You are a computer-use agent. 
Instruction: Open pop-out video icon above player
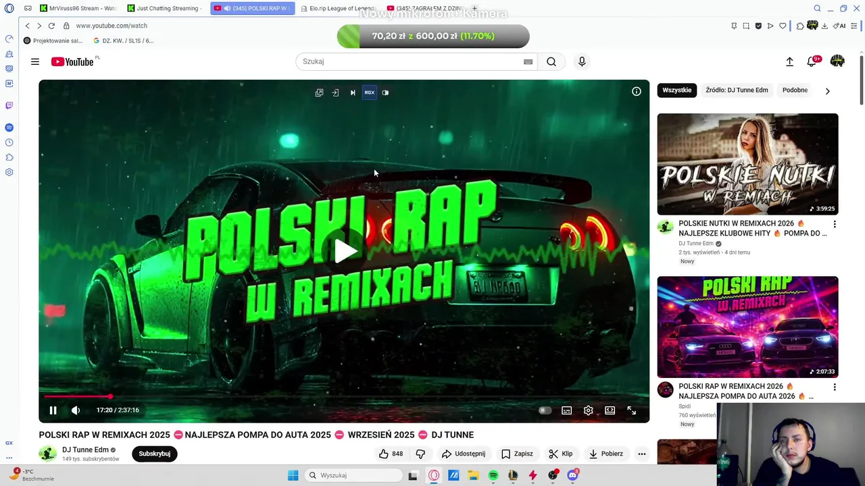[x=319, y=92]
